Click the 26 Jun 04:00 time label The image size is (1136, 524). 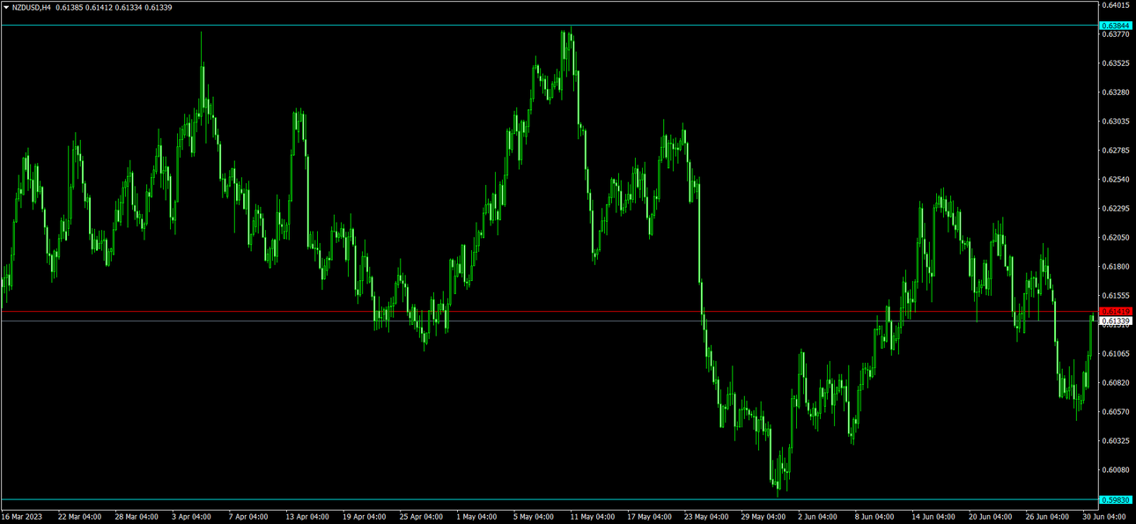coord(1047,517)
